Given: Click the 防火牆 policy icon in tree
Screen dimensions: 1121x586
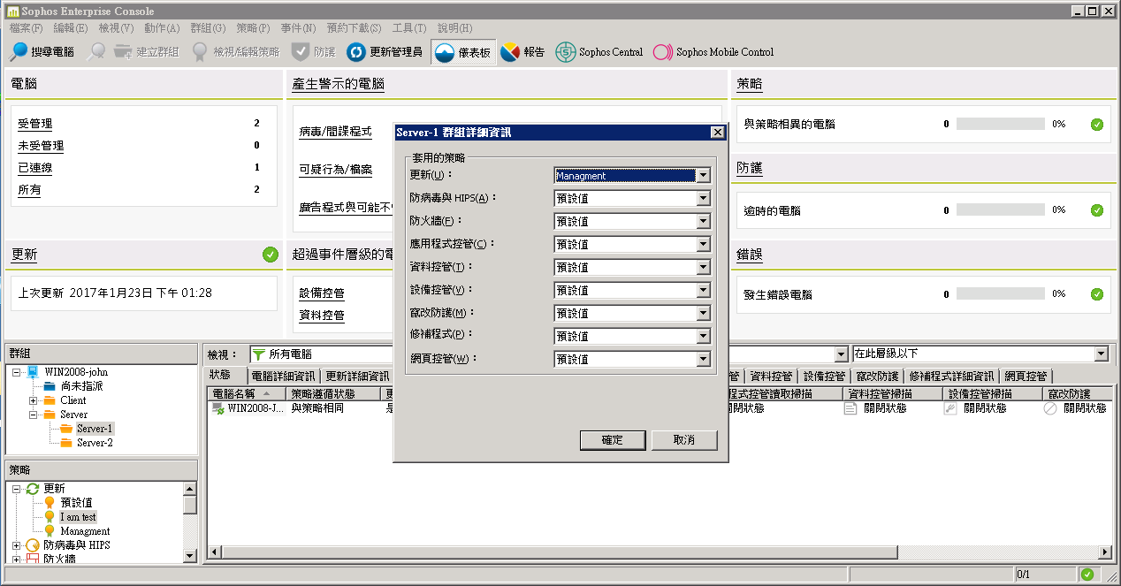Looking at the screenshot, I should tap(33, 559).
